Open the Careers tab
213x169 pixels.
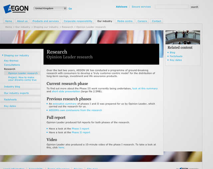click(x=142, y=21)
